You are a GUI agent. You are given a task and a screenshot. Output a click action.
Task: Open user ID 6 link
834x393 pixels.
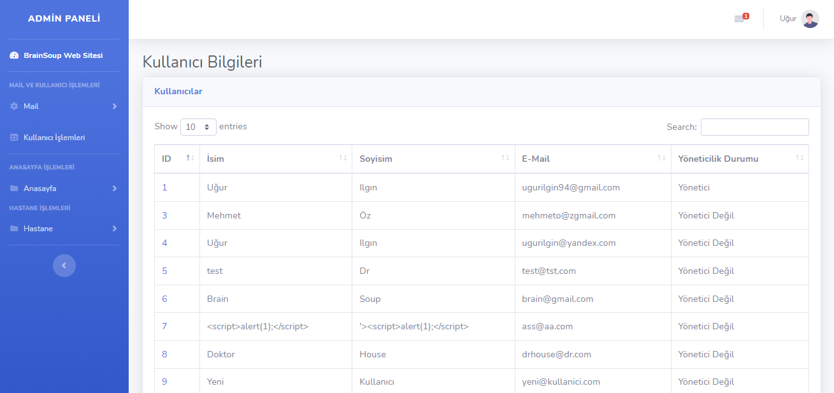164,299
